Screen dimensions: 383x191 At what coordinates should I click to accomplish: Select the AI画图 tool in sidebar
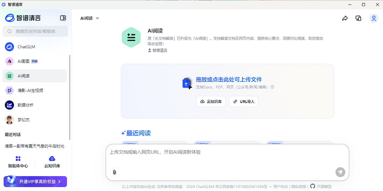tap(22, 61)
